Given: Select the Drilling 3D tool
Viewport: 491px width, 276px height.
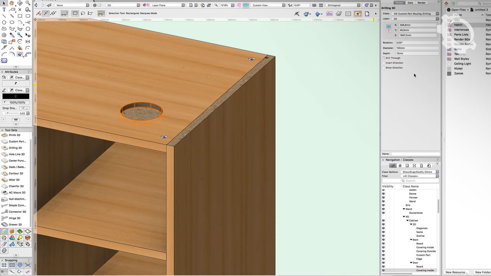Looking at the screenshot, I should point(15,148).
